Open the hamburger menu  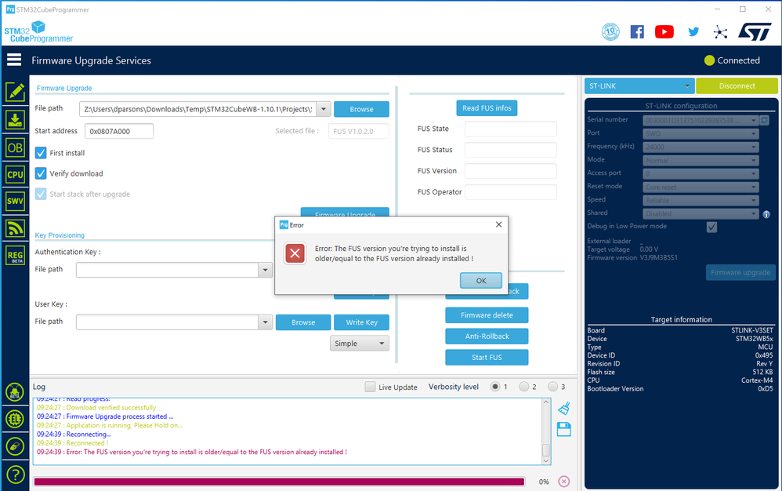(14, 60)
